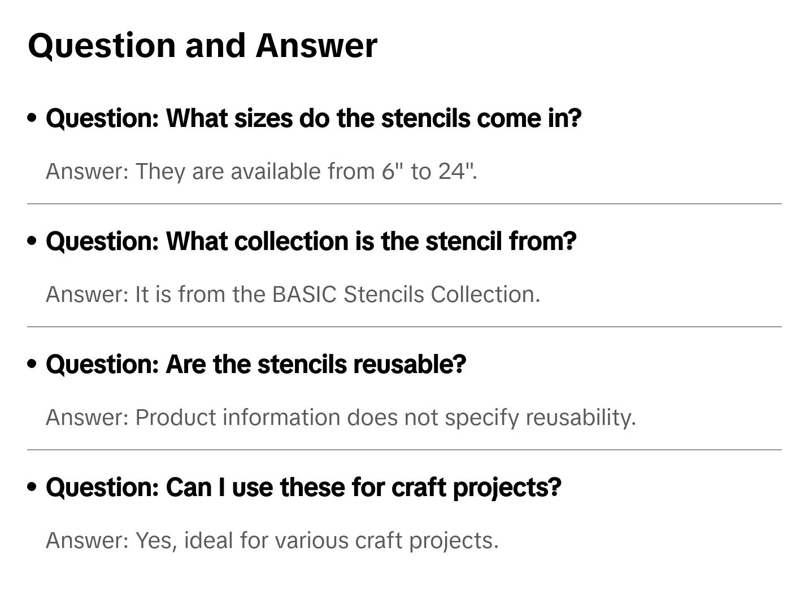Click the word "reusability" in the third answer

pos(580,417)
